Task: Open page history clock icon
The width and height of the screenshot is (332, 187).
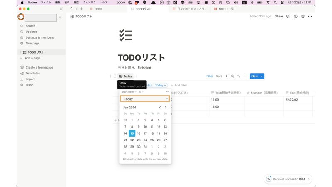Action: point(295,16)
